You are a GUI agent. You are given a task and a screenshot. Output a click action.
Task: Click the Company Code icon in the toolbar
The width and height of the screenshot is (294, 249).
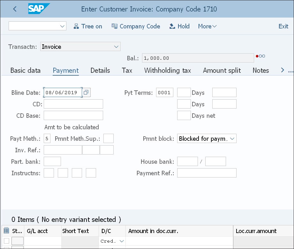(x=114, y=26)
